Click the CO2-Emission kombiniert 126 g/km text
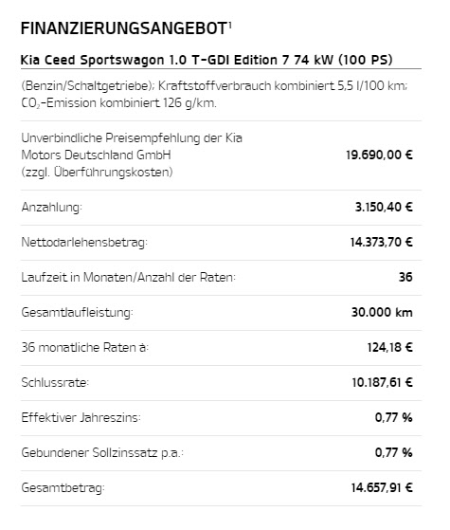The height and width of the screenshot is (530, 450). tap(119, 102)
